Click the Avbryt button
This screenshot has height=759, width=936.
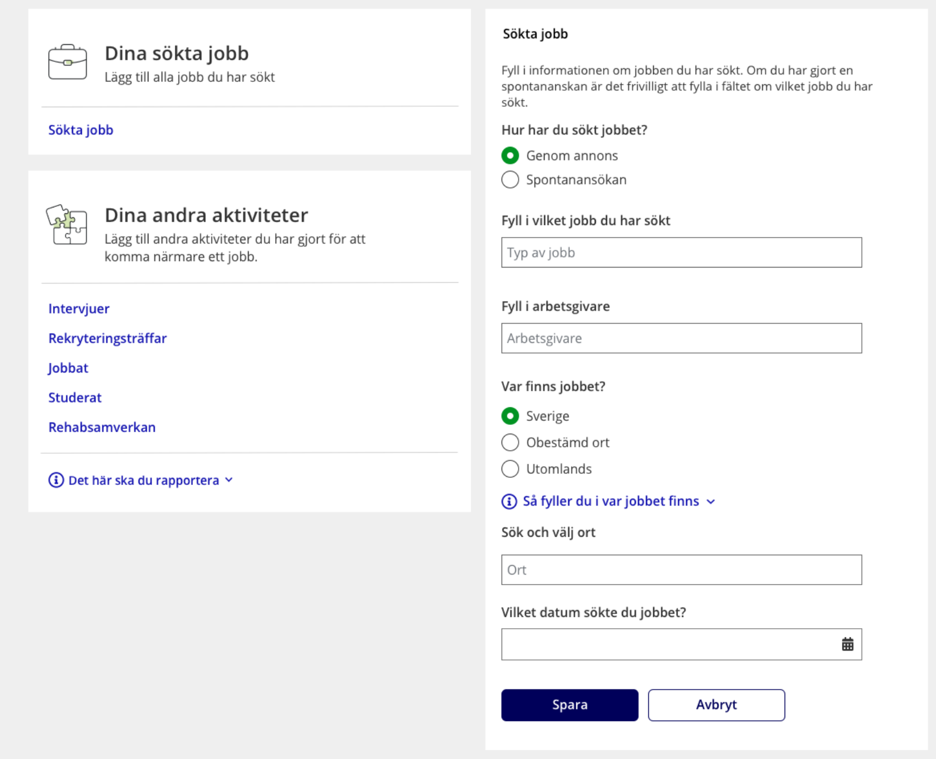click(716, 705)
